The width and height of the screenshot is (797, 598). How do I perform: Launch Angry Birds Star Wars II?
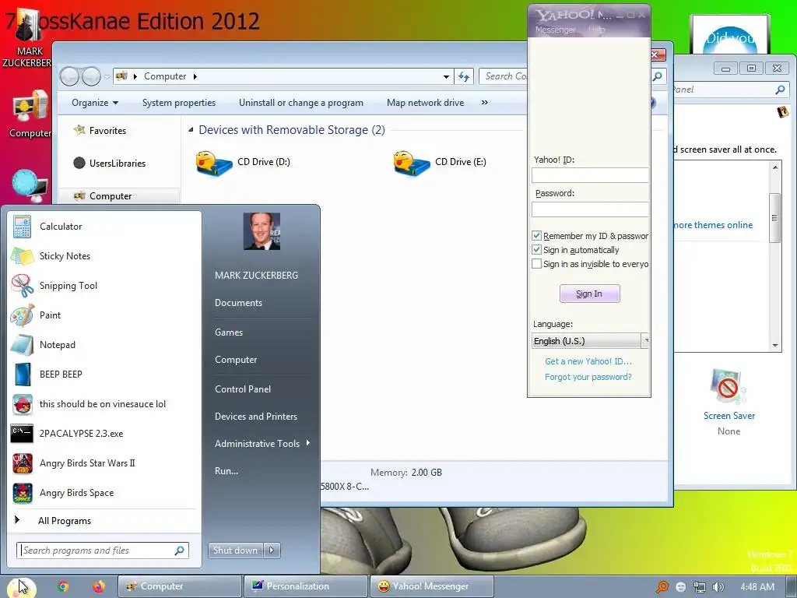104,463
